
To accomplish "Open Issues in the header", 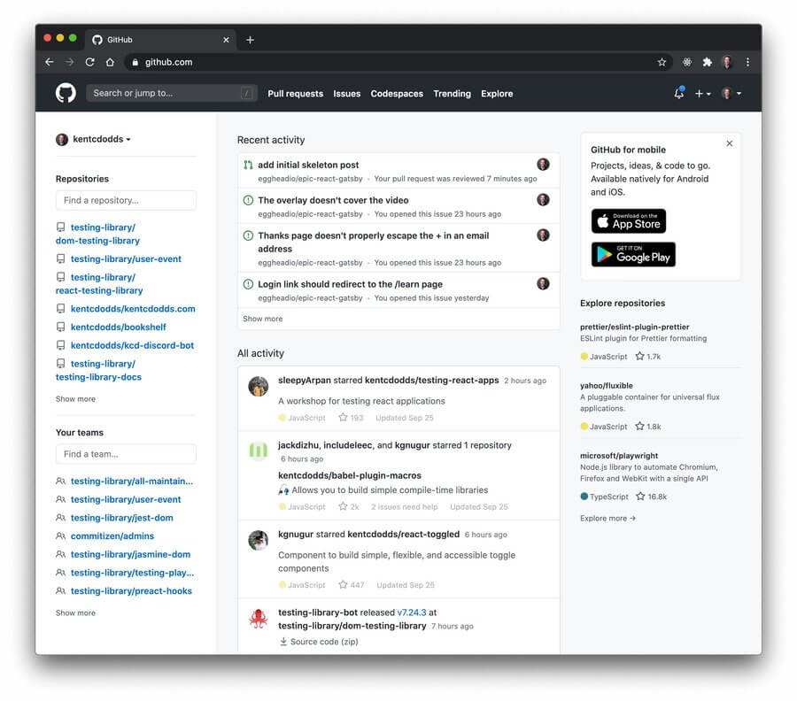I will coord(346,94).
